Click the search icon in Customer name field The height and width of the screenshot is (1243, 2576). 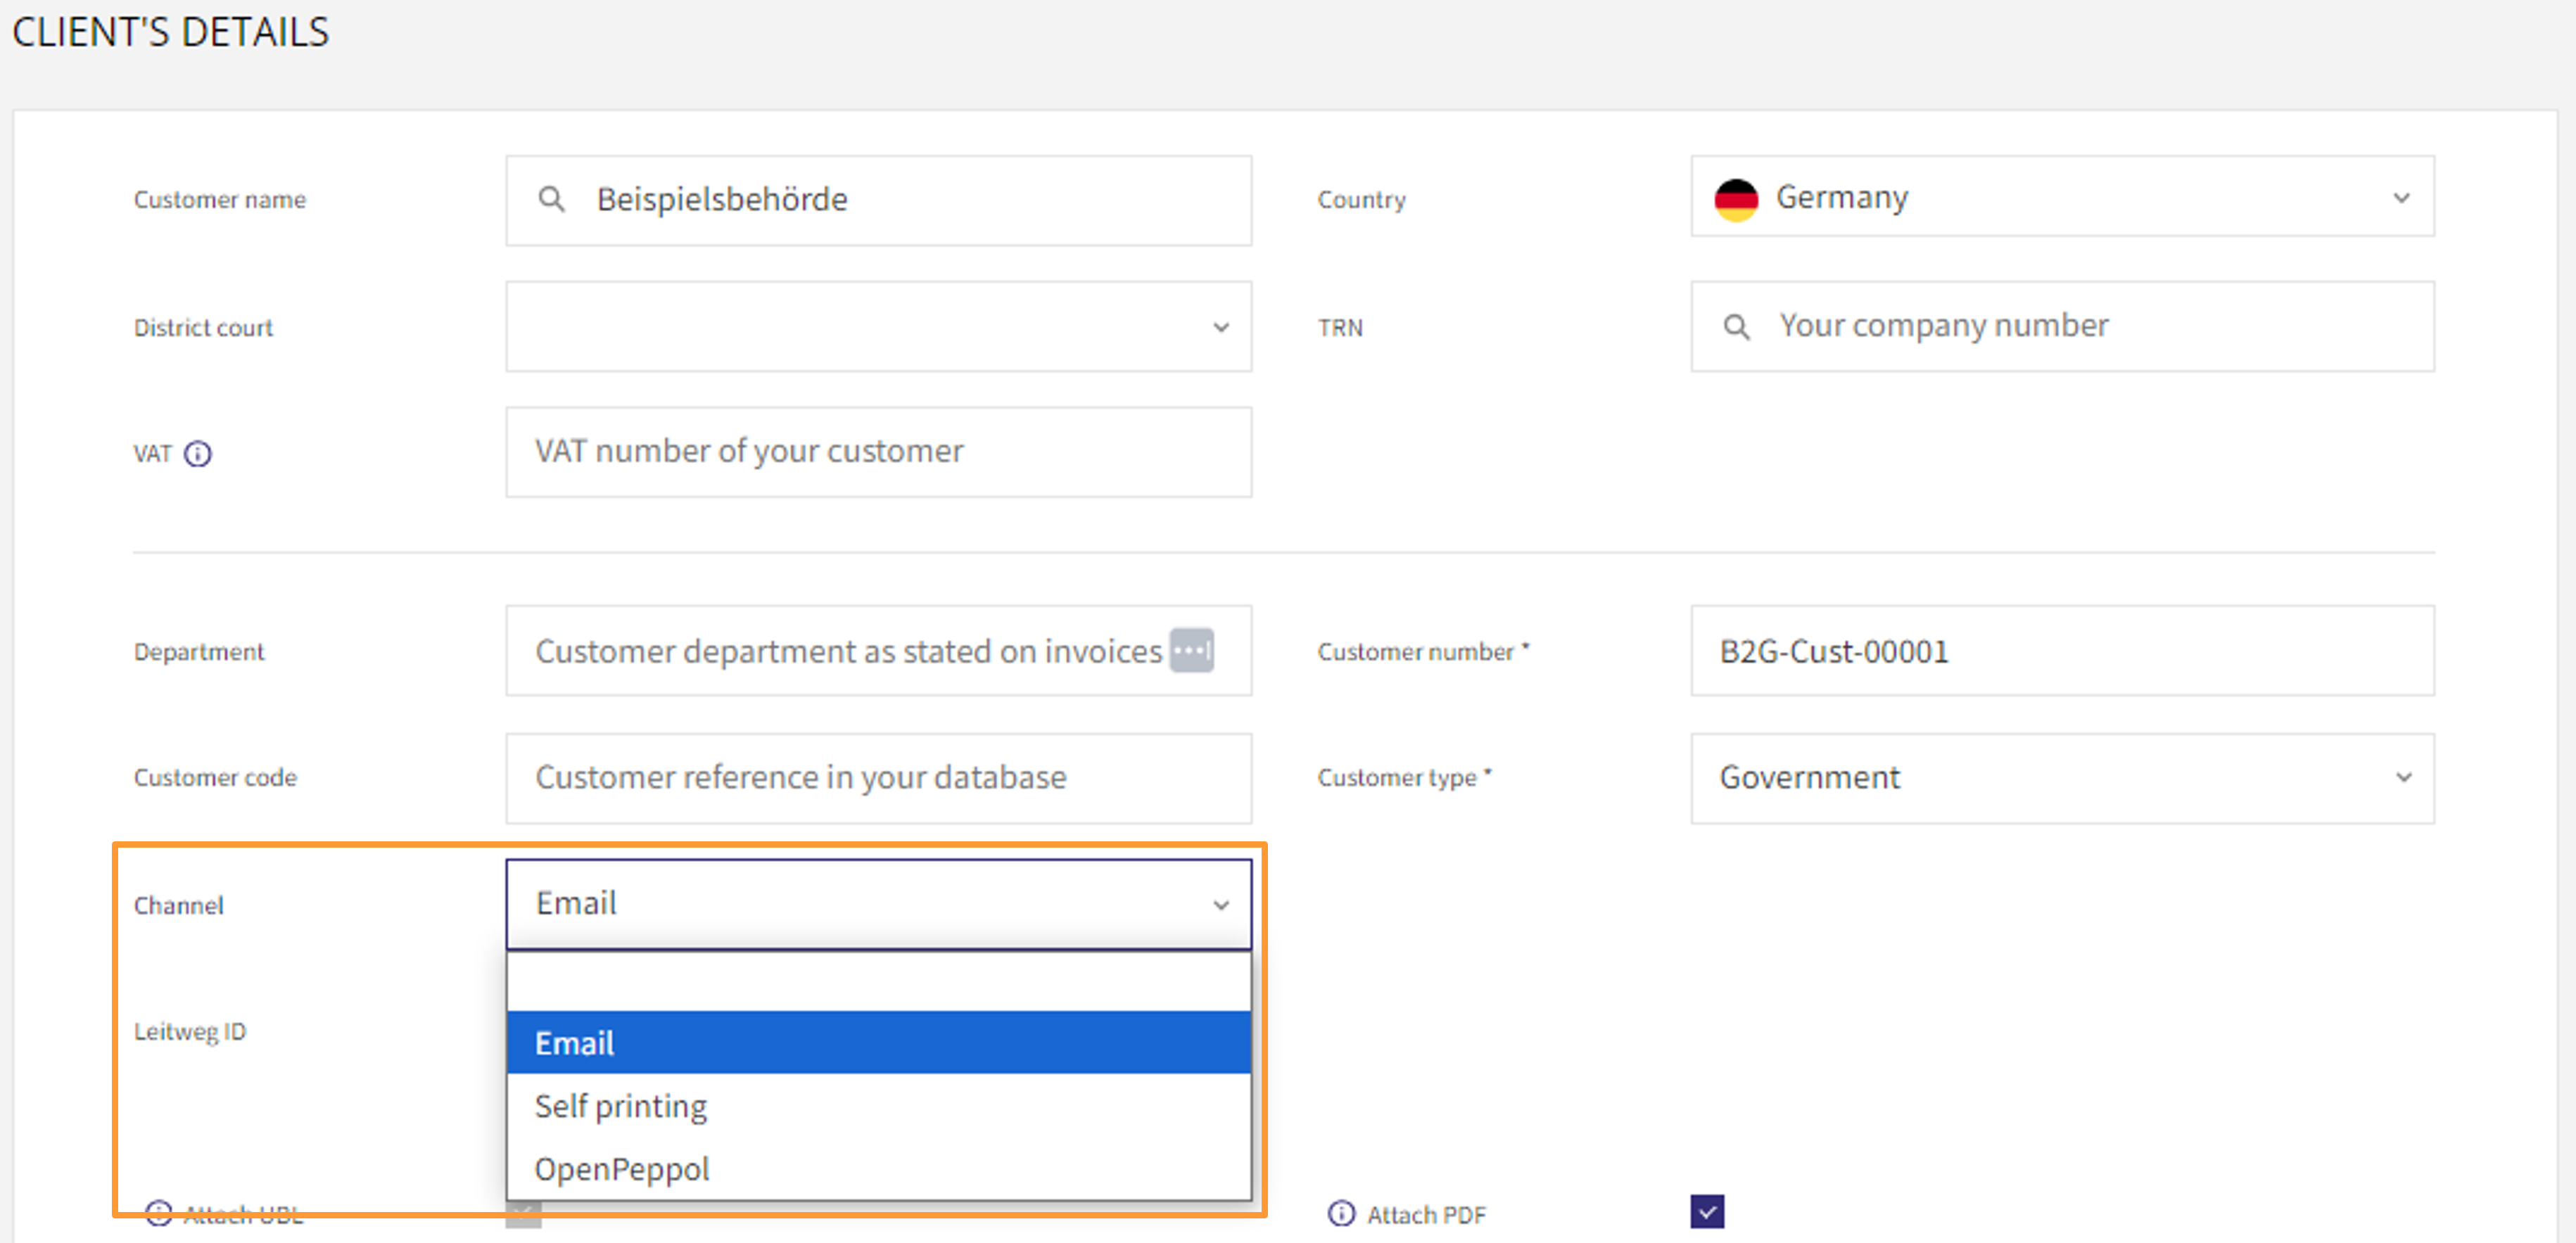[551, 199]
